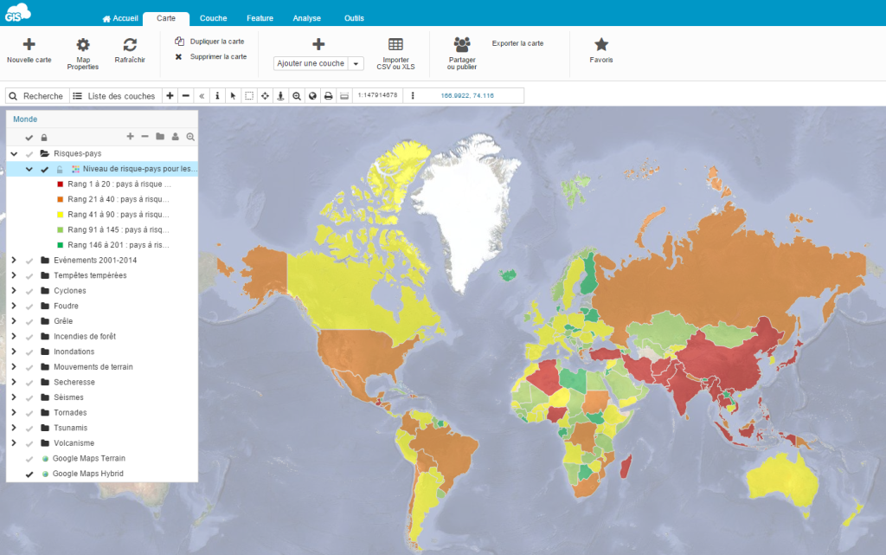This screenshot has height=555, width=886.
Task: Toggle visibility checkmark for Google Maps Hybrid
Action: (x=29, y=474)
